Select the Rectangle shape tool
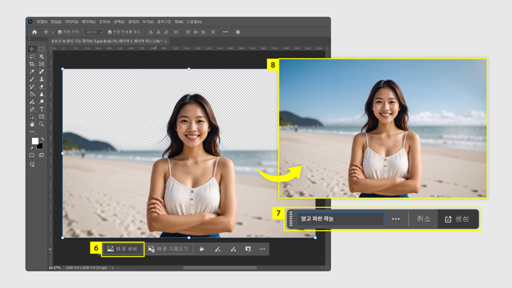 point(42,117)
